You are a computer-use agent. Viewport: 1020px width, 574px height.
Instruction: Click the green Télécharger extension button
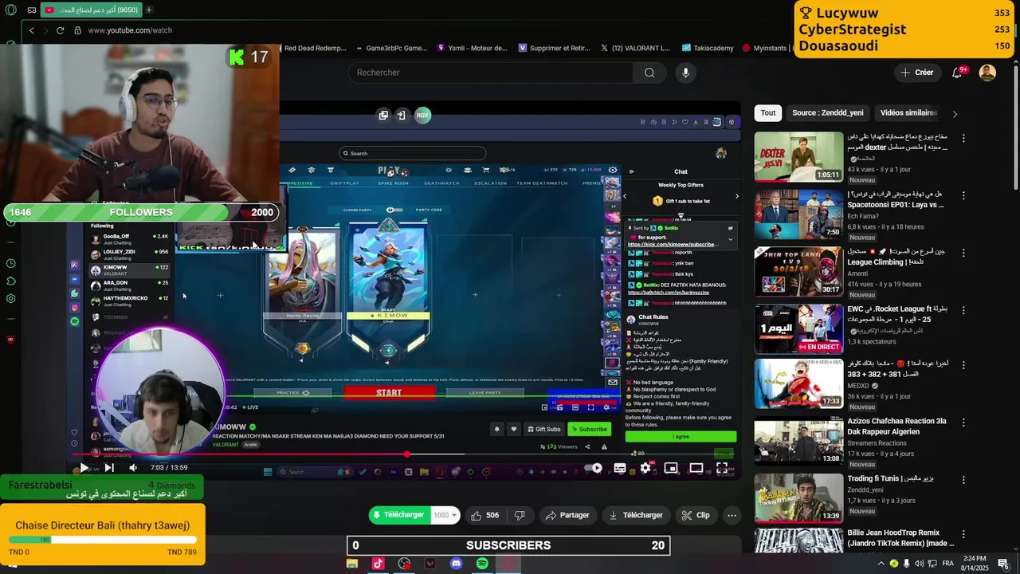[x=399, y=515]
